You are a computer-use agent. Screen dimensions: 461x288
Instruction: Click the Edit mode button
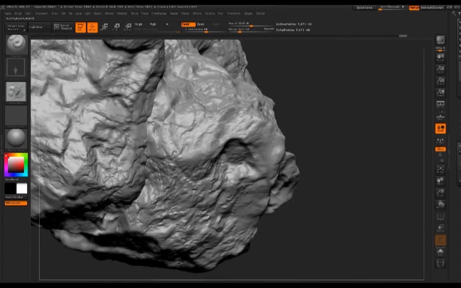(80, 27)
